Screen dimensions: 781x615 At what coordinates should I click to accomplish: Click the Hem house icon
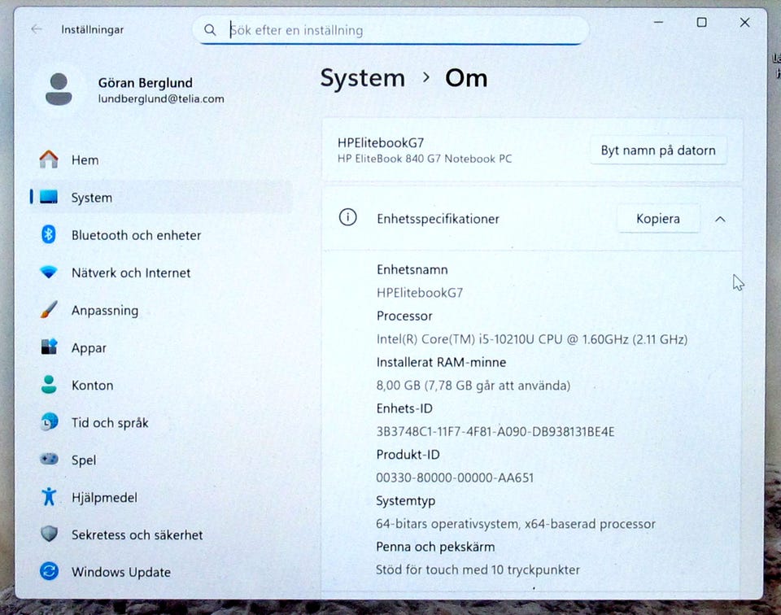coord(49,159)
